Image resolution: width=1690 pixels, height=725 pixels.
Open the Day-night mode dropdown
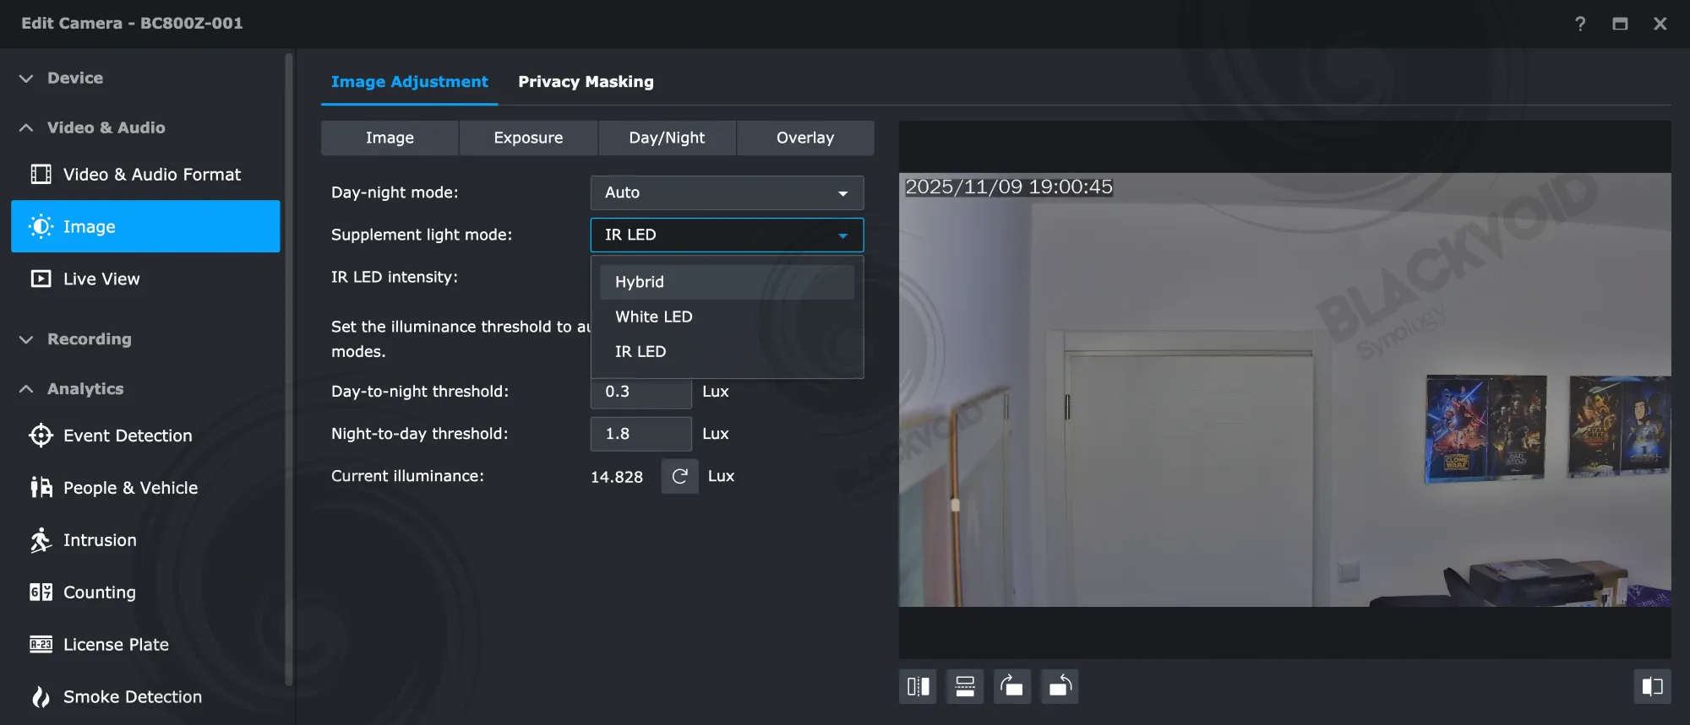[727, 192]
